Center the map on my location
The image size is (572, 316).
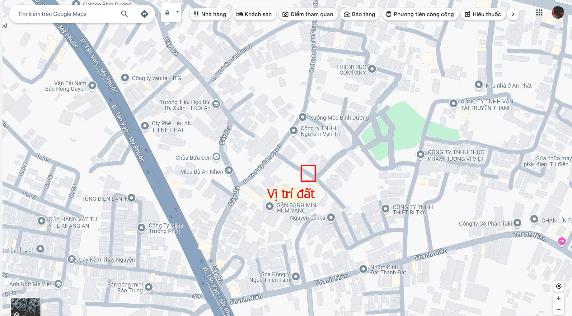(559, 286)
